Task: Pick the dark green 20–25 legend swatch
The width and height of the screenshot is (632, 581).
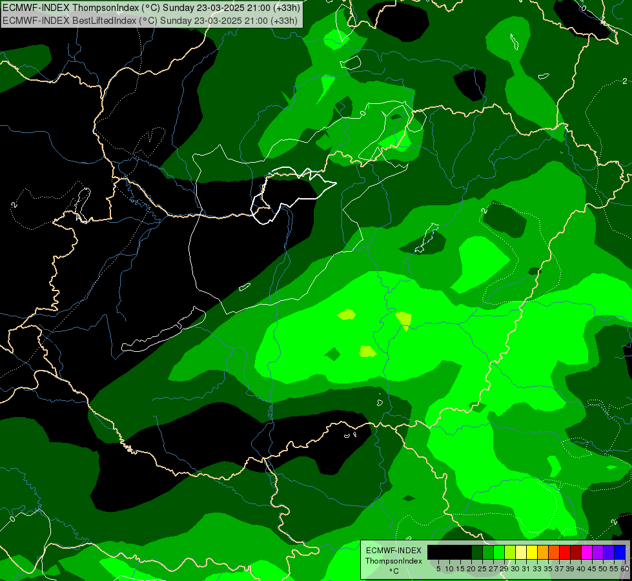Action: (x=477, y=552)
